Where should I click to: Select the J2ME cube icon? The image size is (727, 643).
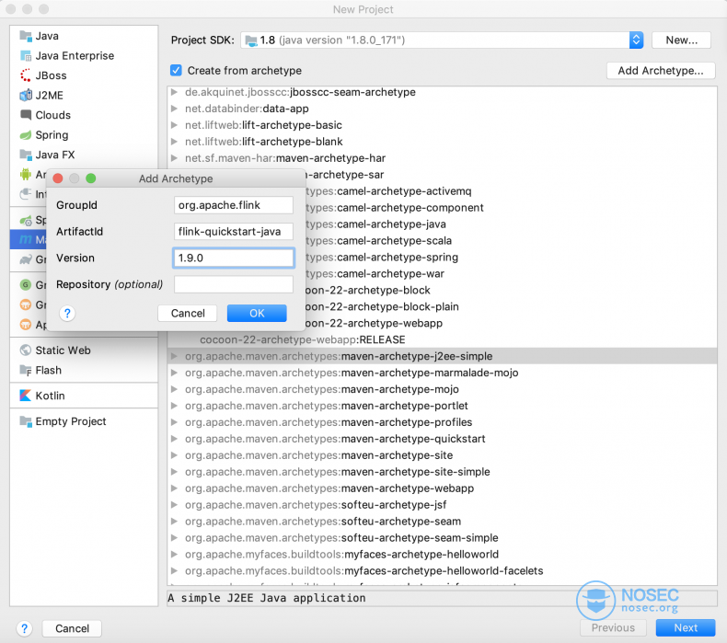26,96
